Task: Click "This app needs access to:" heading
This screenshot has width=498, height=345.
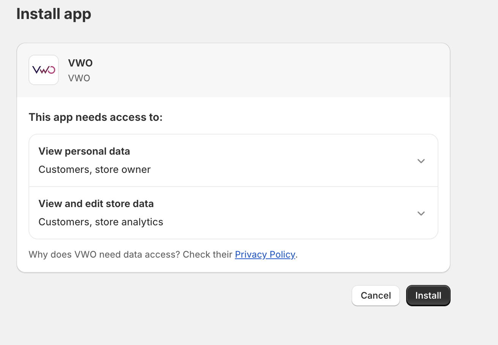Action: coord(96,117)
